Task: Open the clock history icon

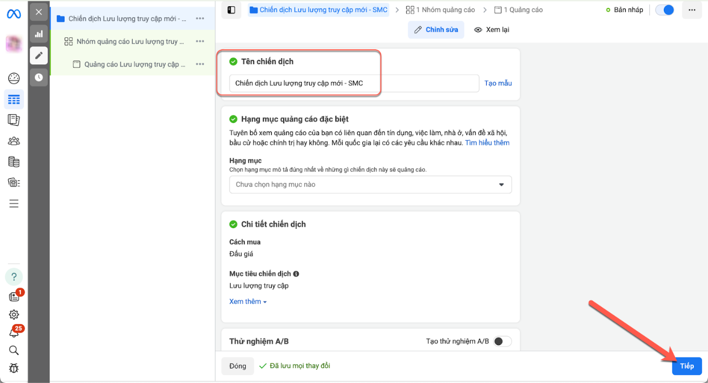Action: point(39,77)
